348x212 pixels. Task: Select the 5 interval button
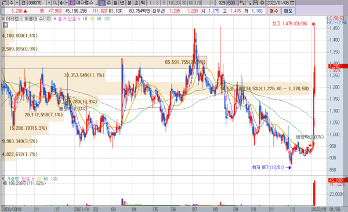click(x=164, y=3)
